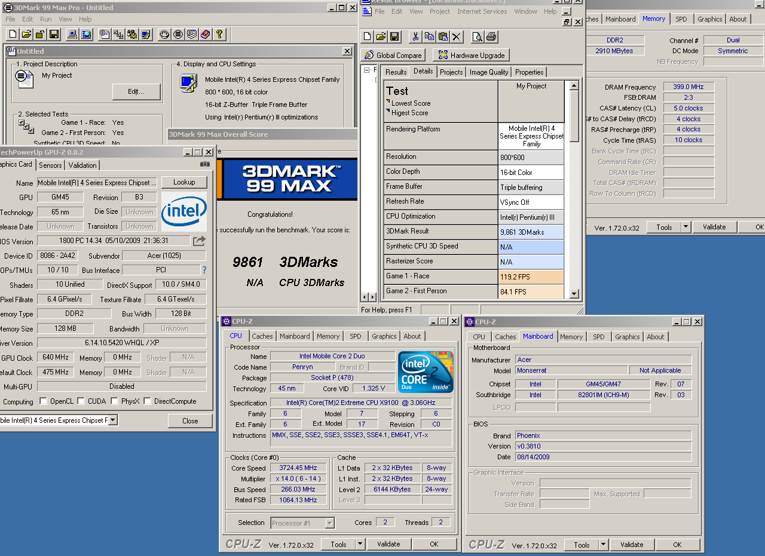The height and width of the screenshot is (556, 765).
Task: Open SPD tab in CPU-Z Mainboard window
Action: tap(598, 337)
